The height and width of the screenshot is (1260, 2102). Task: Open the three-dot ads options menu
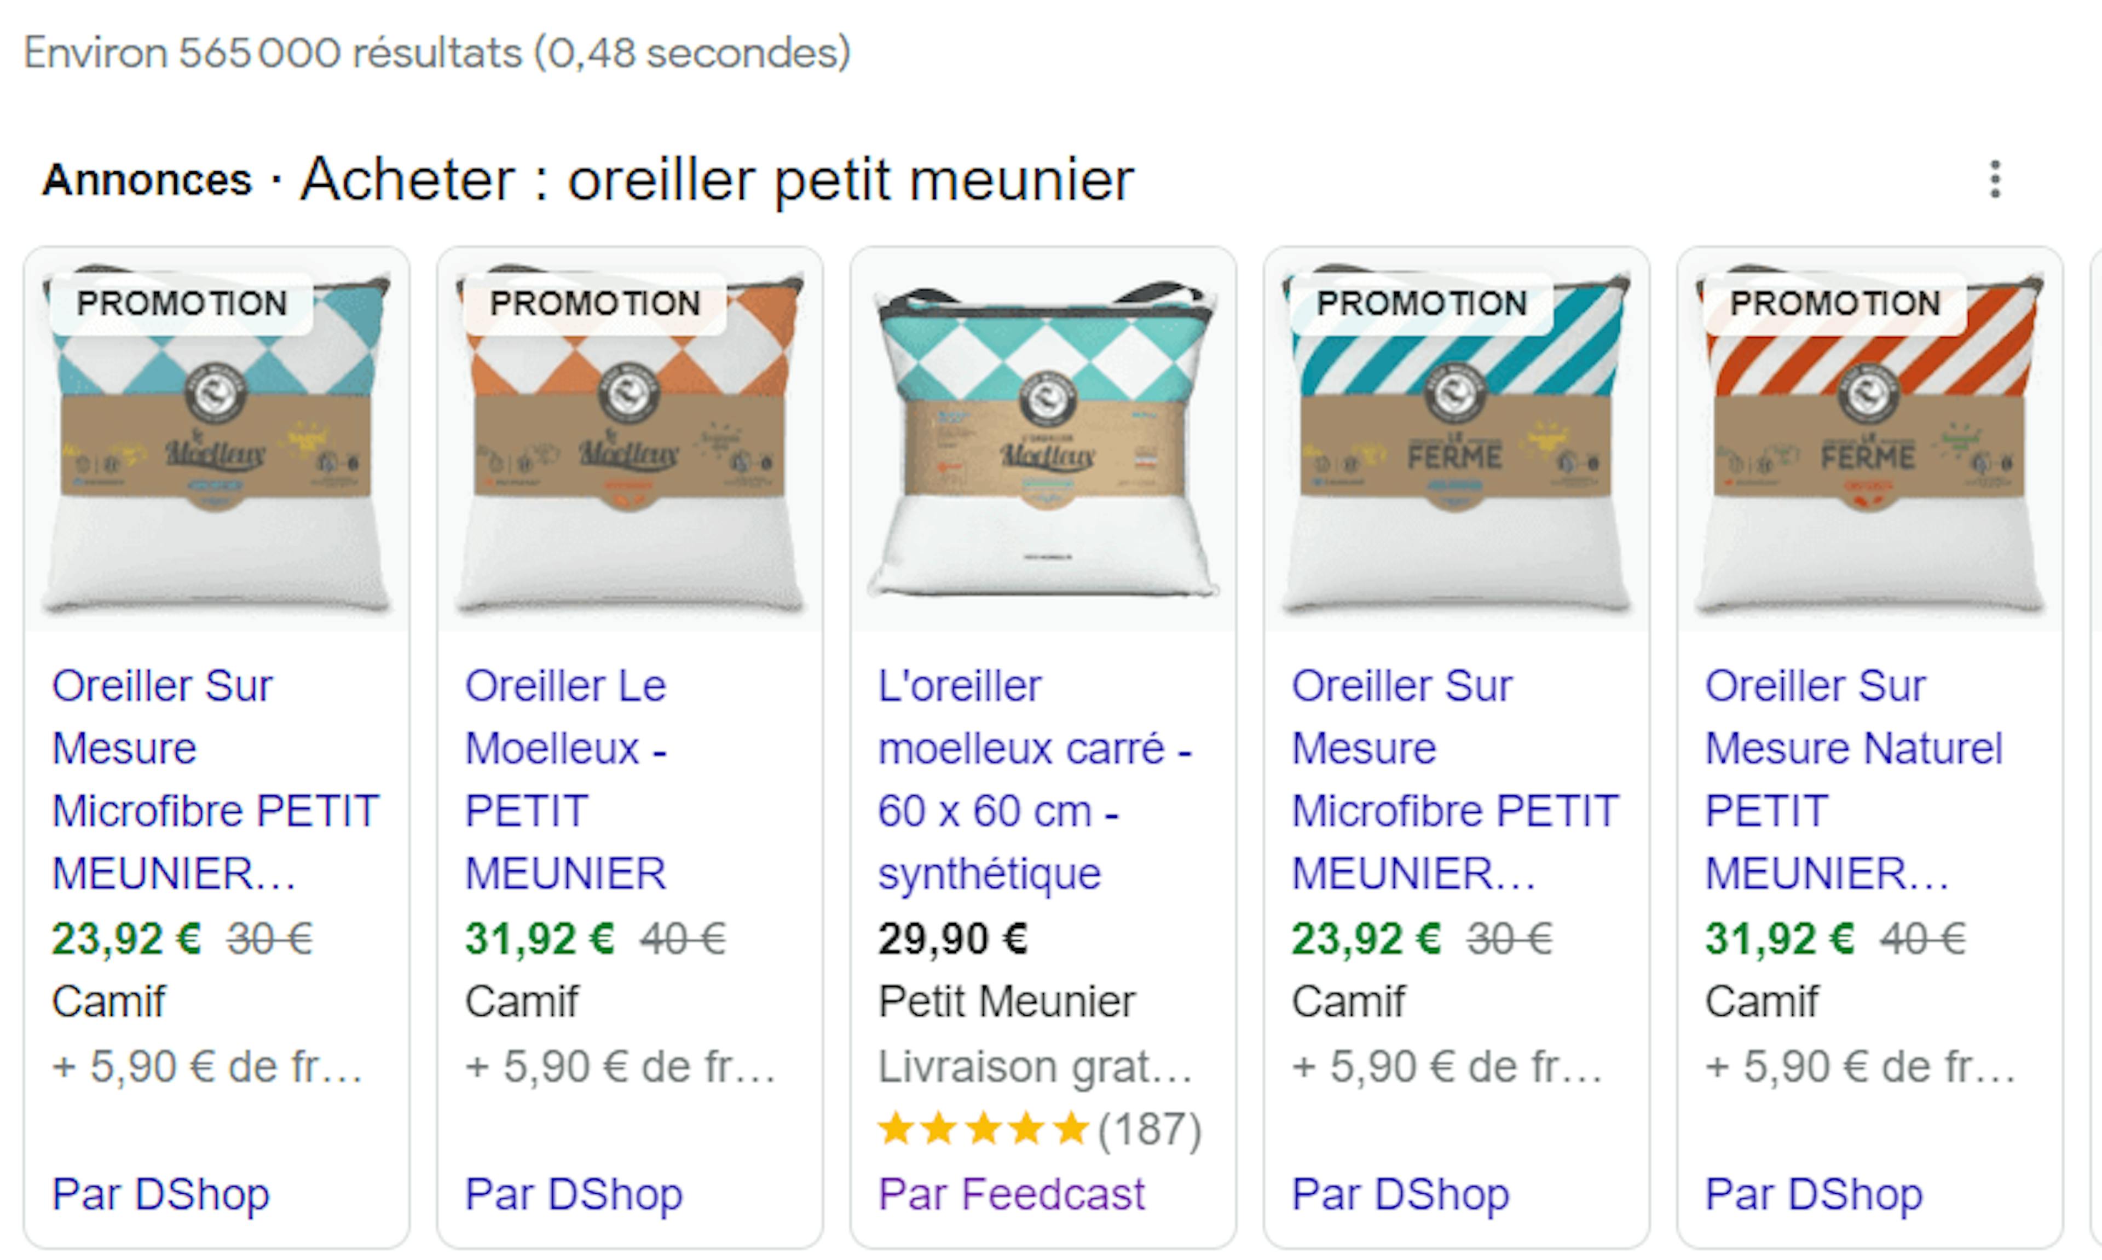pyautogui.click(x=1995, y=179)
